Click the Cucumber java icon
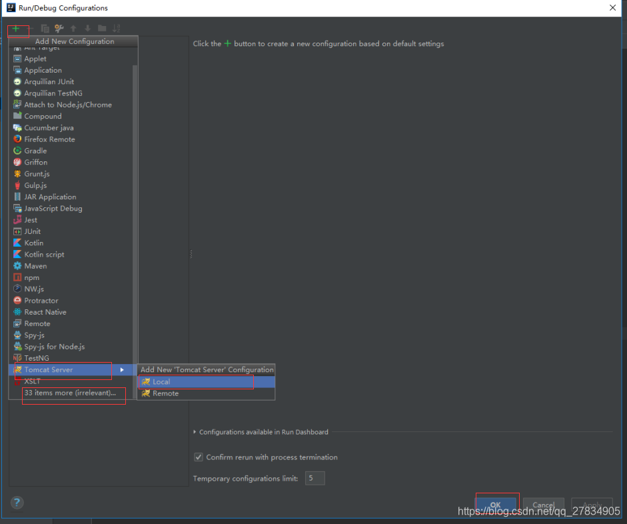 [17, 128]
